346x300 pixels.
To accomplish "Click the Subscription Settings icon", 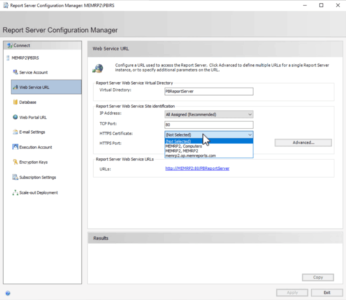I will [x=15, y=177].
